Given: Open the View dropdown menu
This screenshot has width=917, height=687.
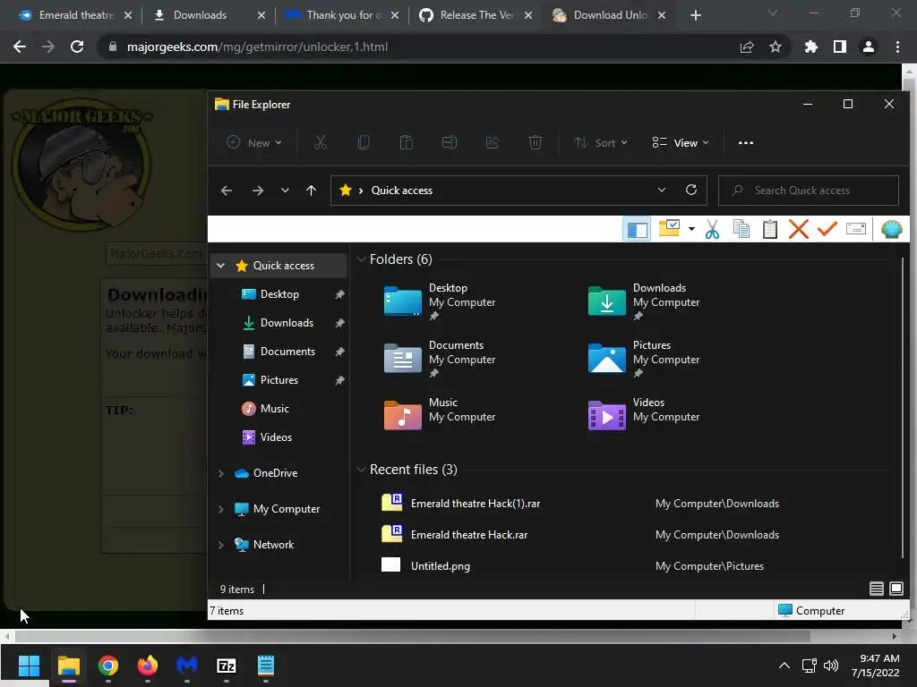Looking at the screenshot, I should 681,142.
